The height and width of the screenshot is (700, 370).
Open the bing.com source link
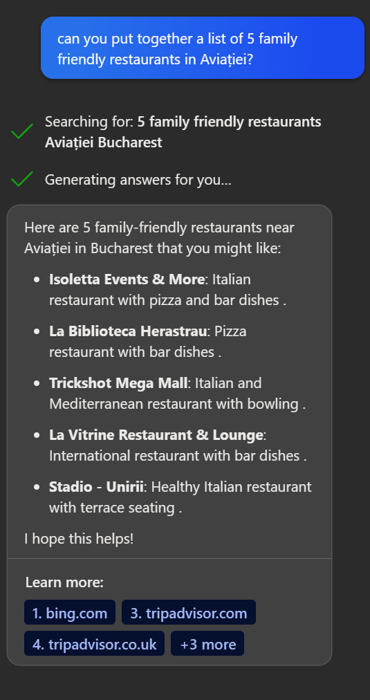pos(70,613)
